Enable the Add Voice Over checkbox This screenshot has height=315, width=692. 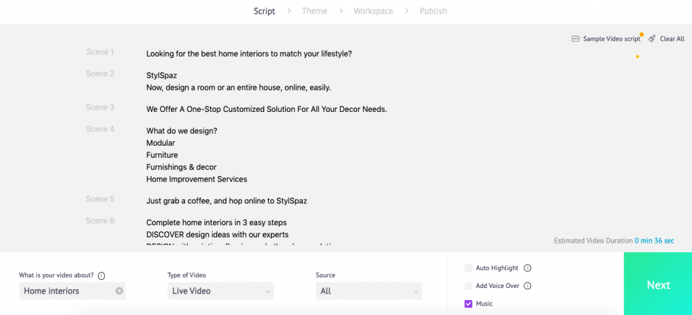tap(468, 286)
